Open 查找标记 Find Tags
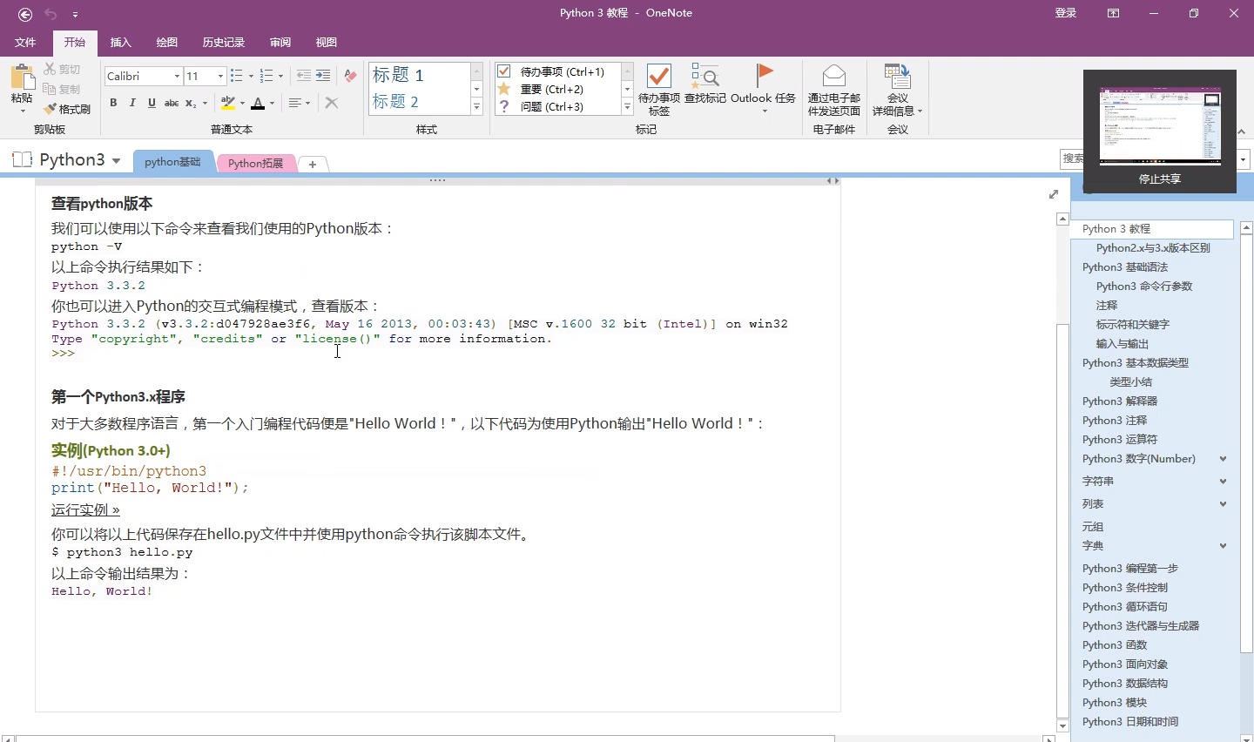1254x742 pixels. coord(705,84)
